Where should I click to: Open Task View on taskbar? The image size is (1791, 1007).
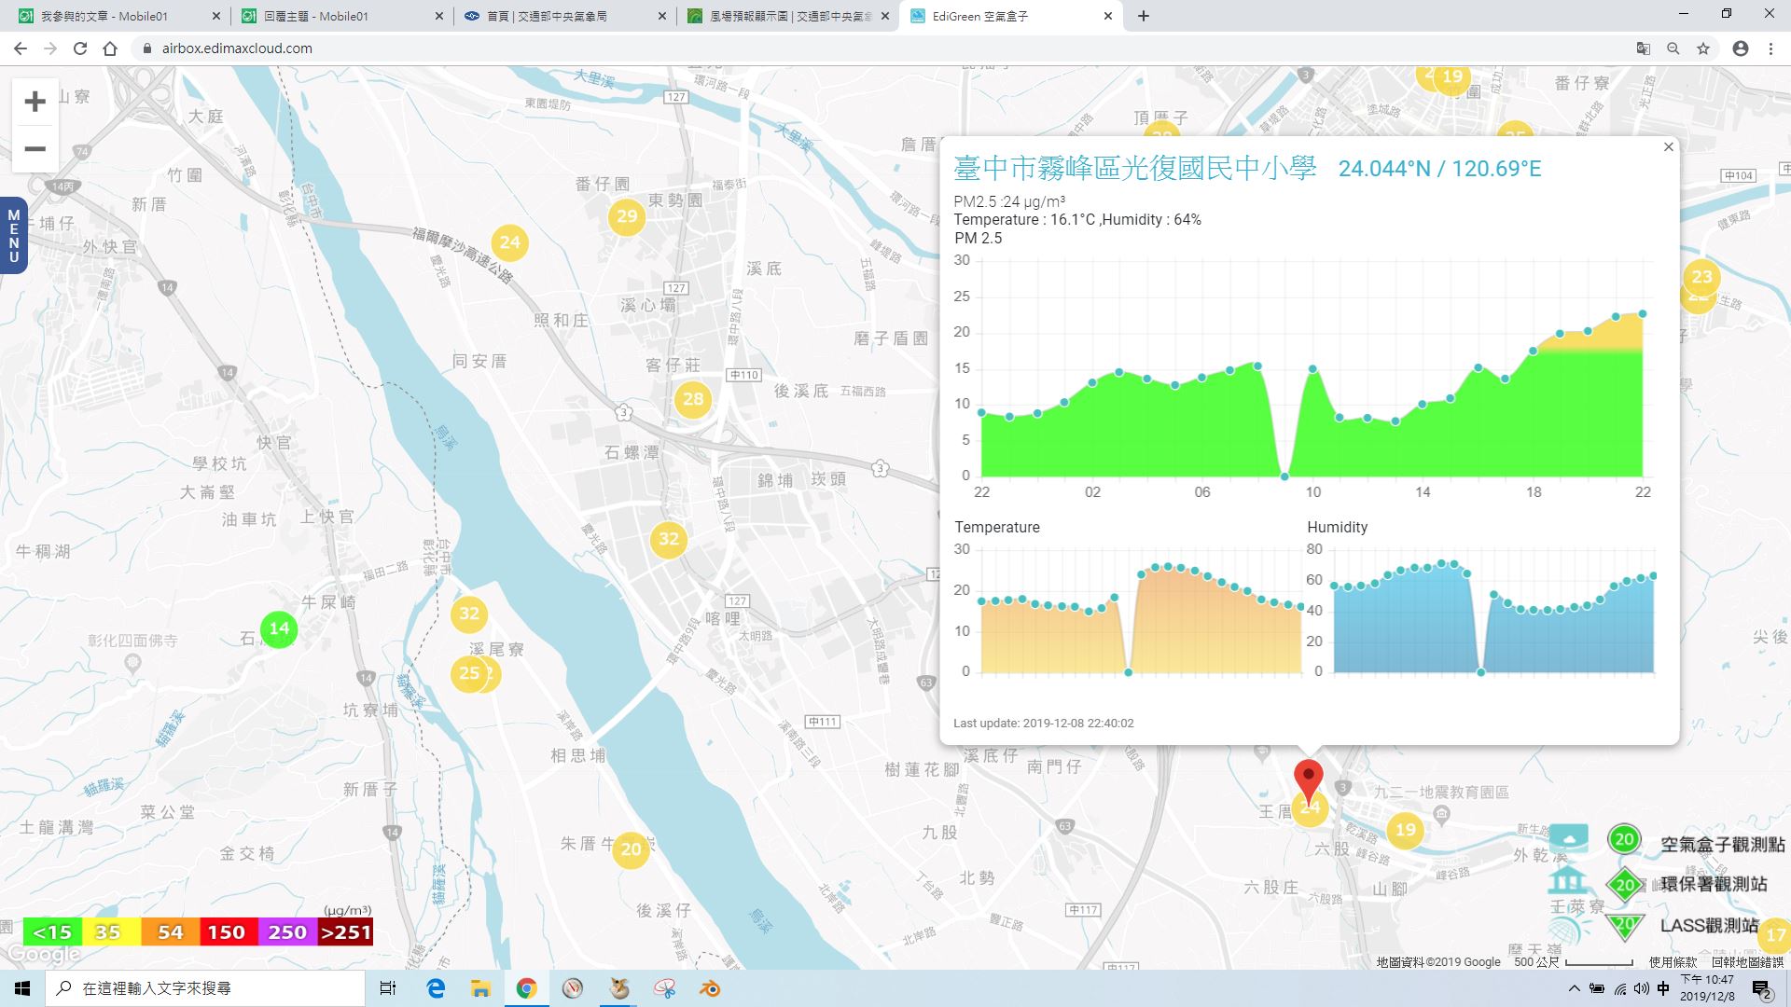click(388, 988)
